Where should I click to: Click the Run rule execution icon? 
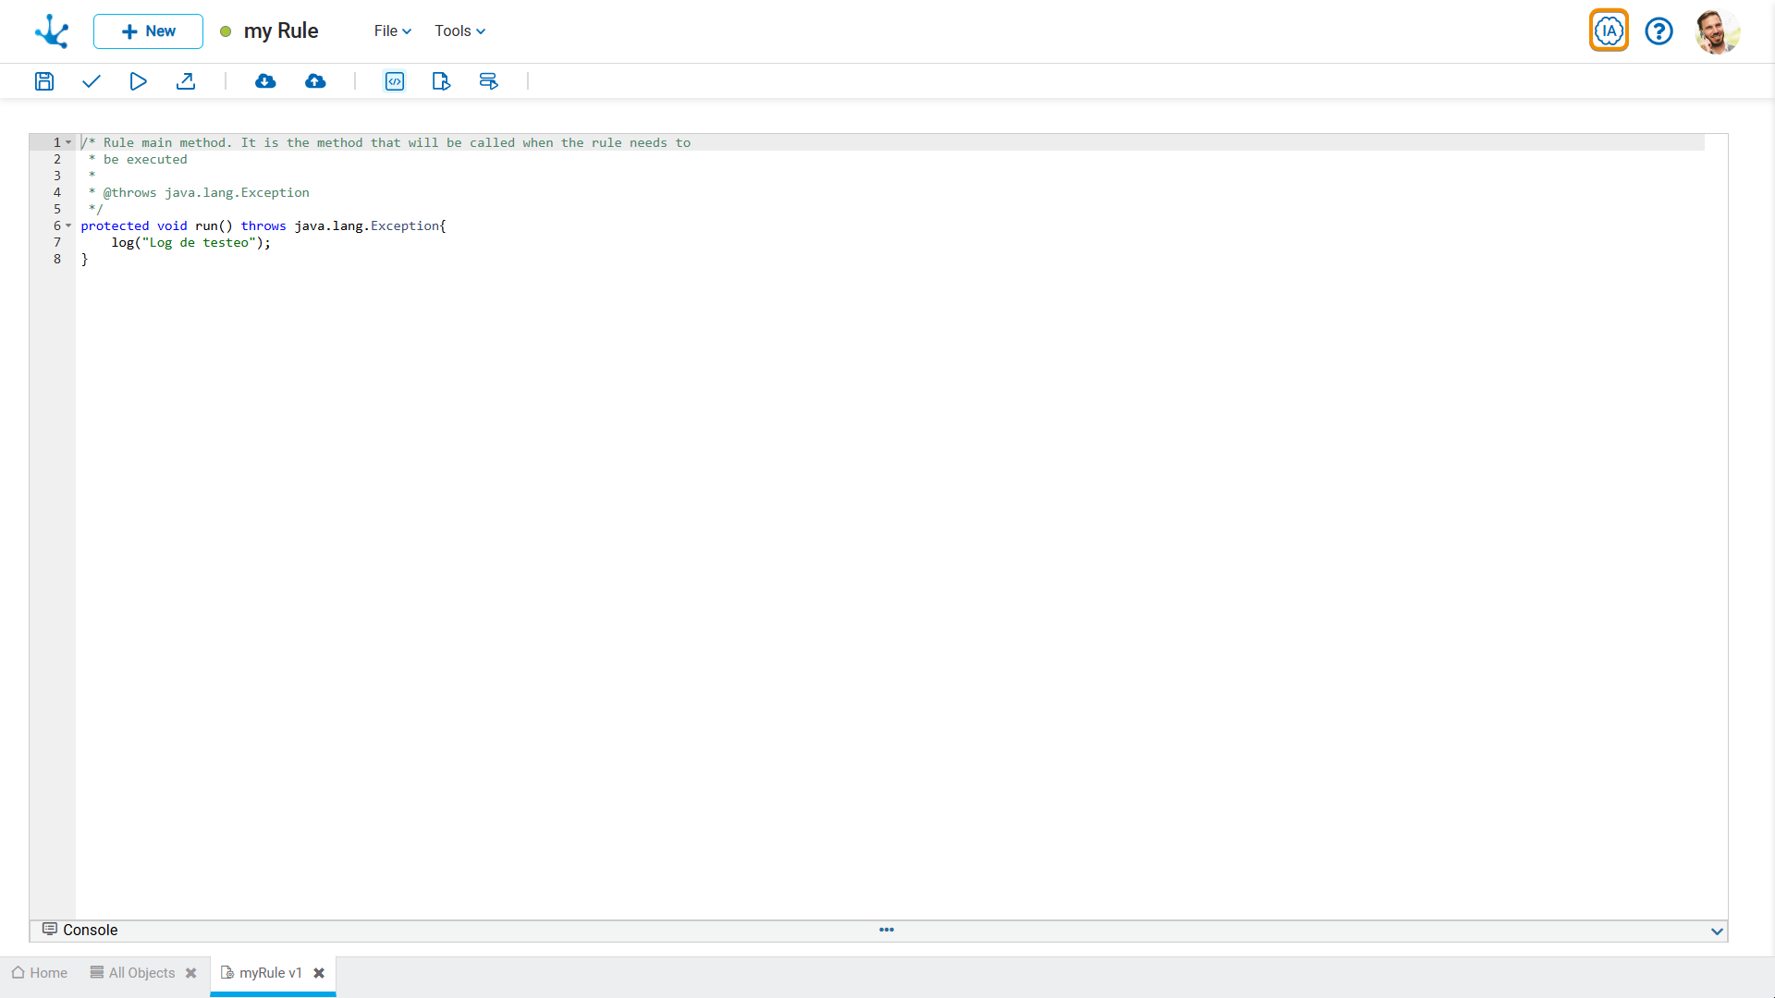click(x=138, y=81)
